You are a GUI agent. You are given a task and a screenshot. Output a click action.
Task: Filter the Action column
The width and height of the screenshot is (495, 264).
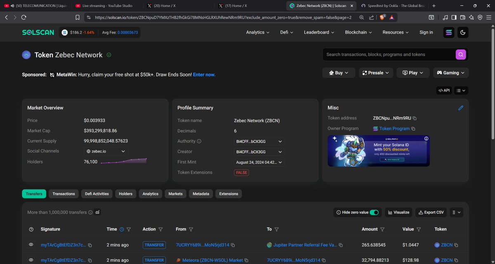[160, 229]
